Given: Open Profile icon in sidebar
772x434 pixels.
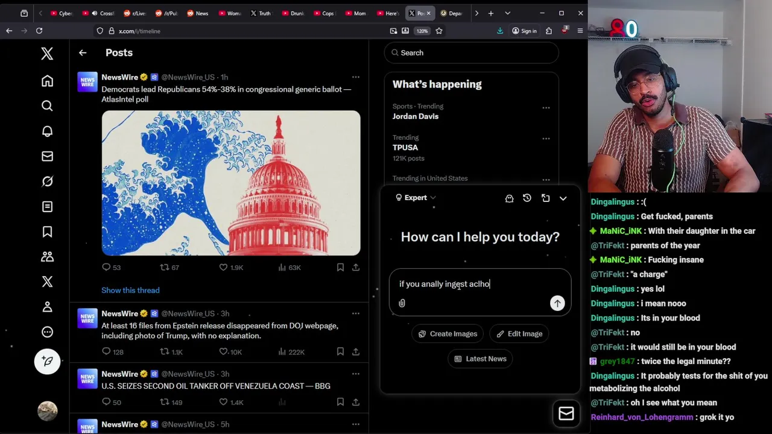Looking at the screenshot, I should [47, 307].
